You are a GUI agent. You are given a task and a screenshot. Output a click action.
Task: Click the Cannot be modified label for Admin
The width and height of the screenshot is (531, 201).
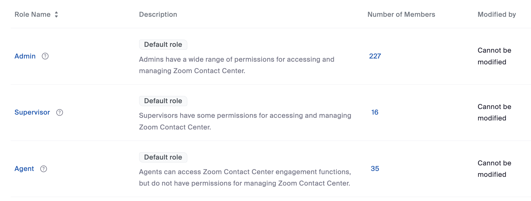tap(494, 56)
